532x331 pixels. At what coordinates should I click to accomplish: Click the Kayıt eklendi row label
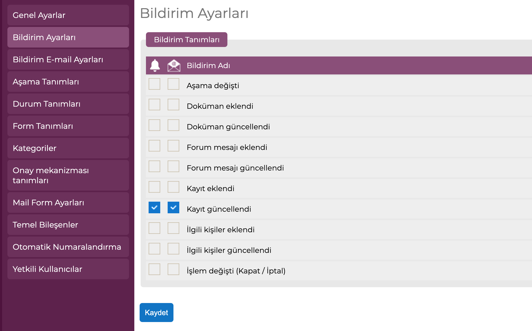(x=210, y=188)
